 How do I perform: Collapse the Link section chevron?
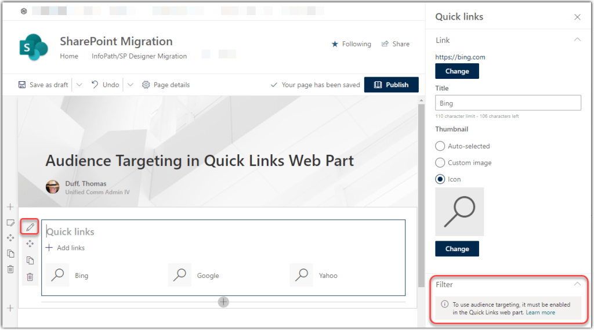[577, 40]
